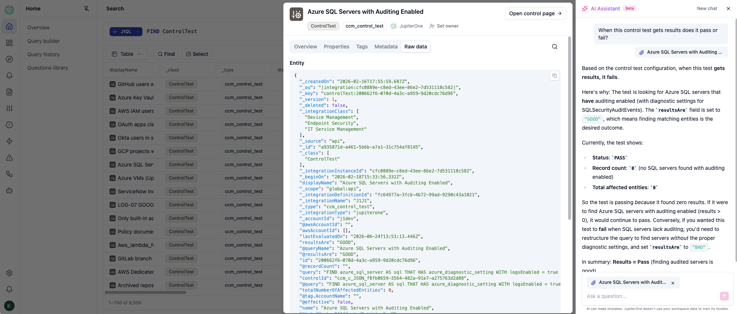Send the AI Assistant question
Screen dimensions: 737x314
(724, 296)
